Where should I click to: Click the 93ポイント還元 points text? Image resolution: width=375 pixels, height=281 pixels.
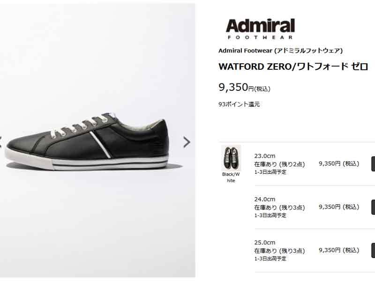pyautogui.click(x=239, y=104)
